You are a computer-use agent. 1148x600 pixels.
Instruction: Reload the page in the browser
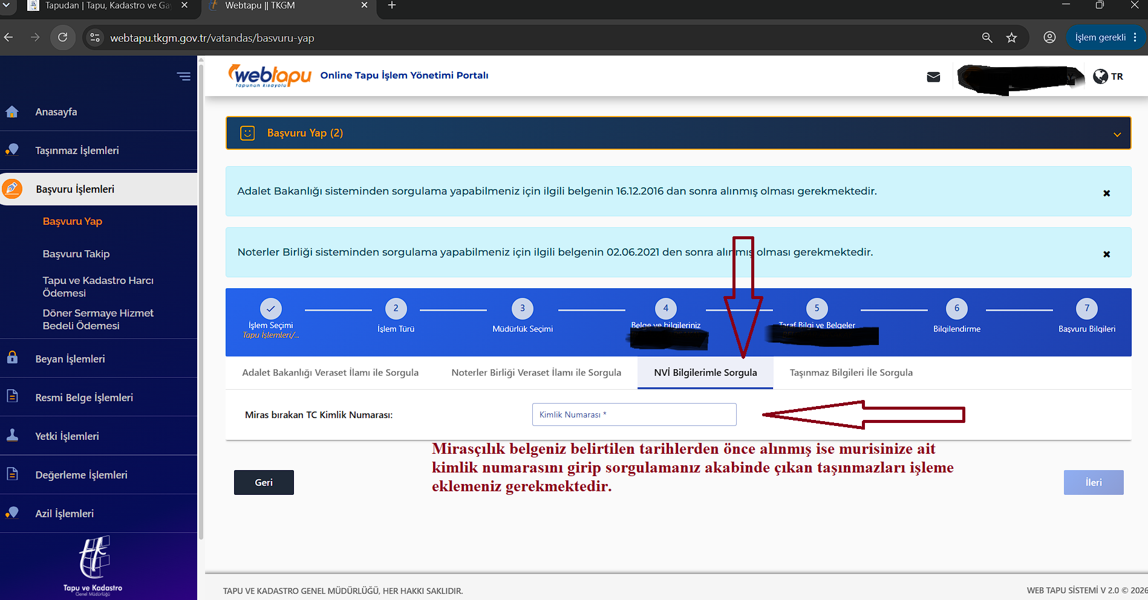pos(63,37)
